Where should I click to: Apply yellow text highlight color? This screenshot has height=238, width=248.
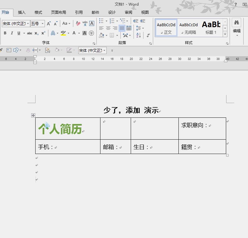(63, 33)
